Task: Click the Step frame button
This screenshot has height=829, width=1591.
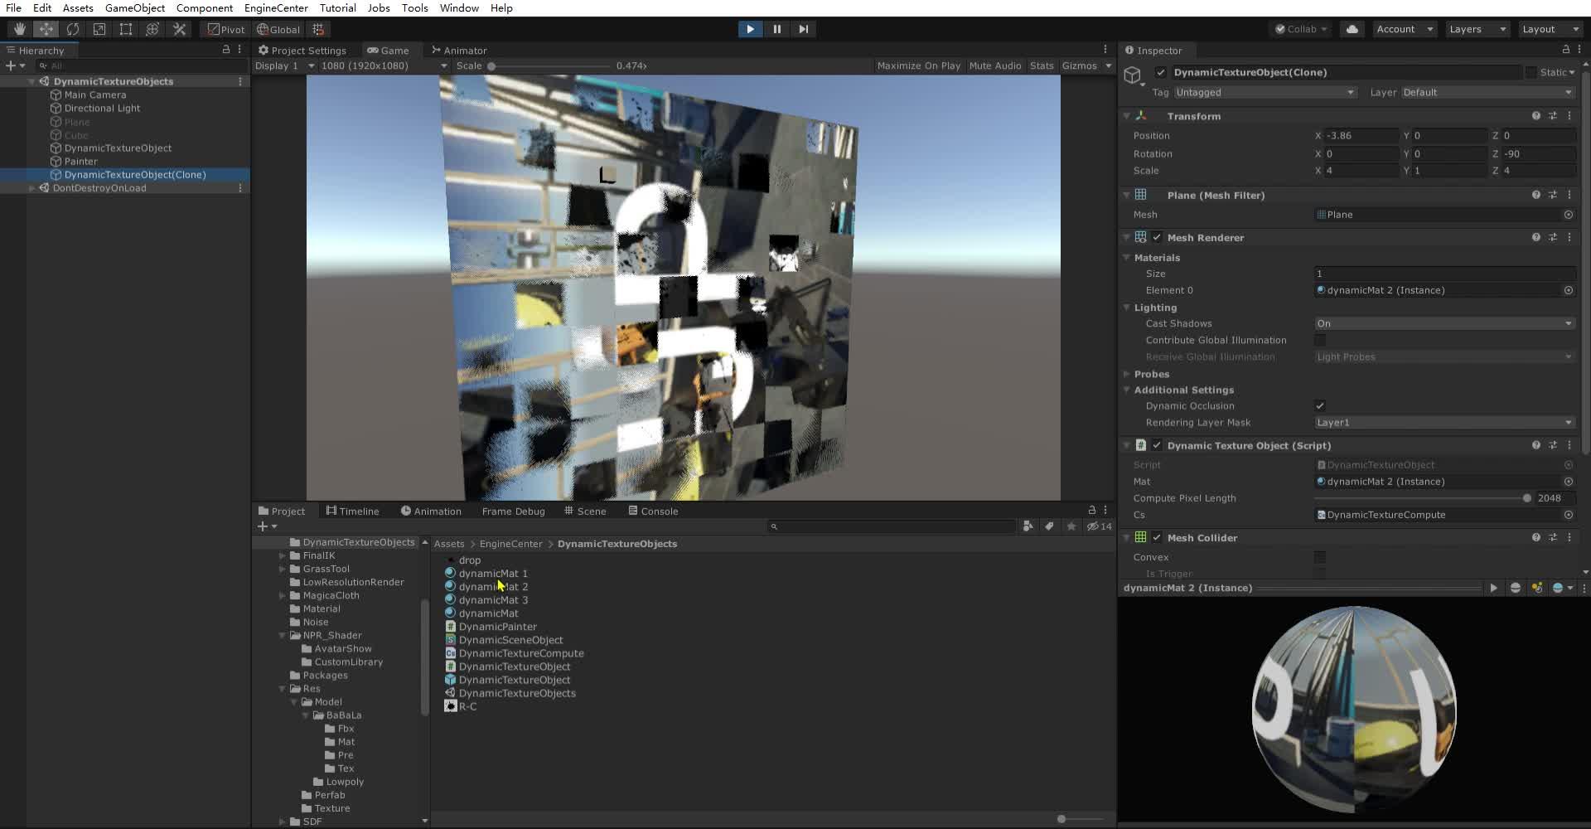Action: coord(803,29)
